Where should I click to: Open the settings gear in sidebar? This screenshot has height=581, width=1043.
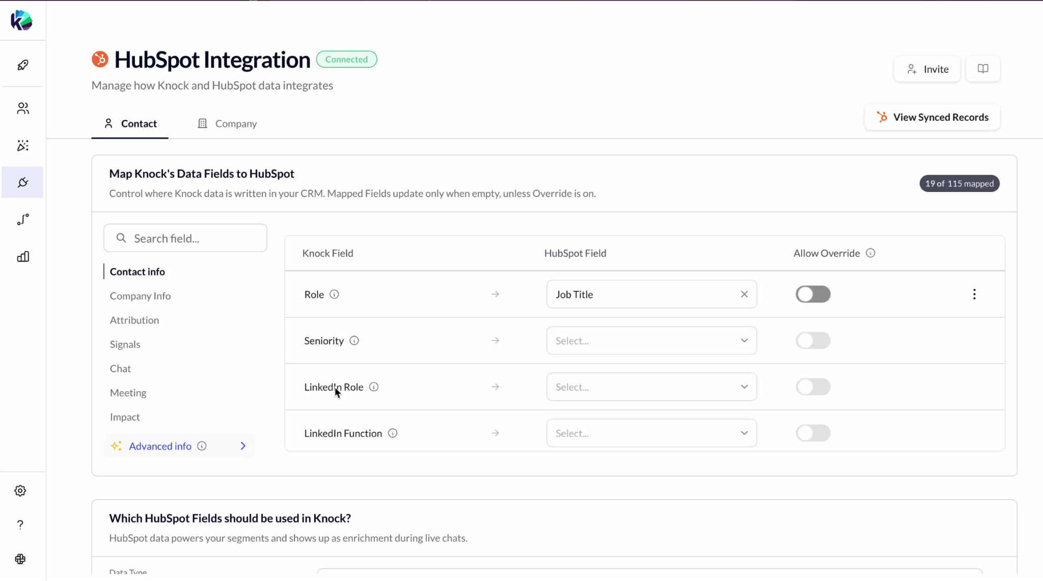20,490
